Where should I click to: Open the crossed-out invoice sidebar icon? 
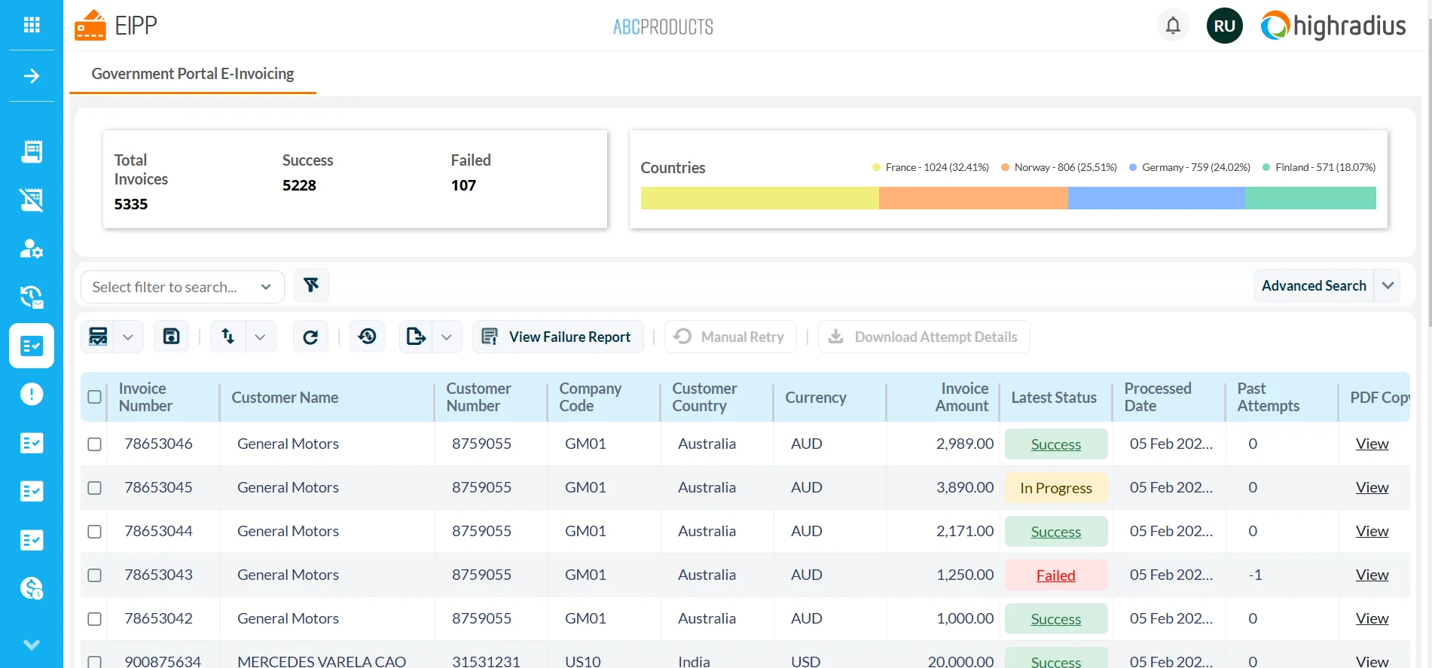pyautogui.click(x=32, y=200)
